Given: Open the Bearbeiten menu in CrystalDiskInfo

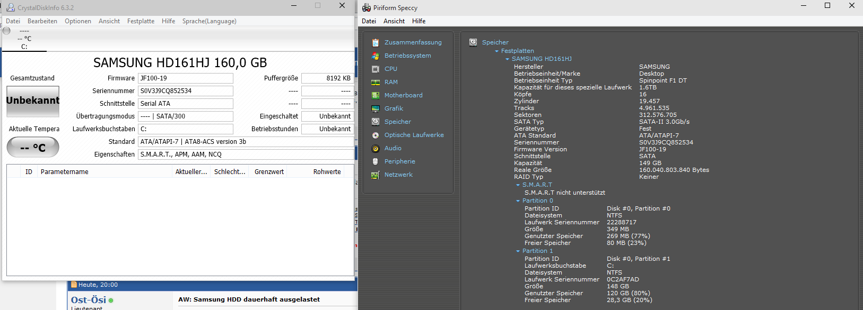Looking at the screenshot, I should click(x=42, y=21).
